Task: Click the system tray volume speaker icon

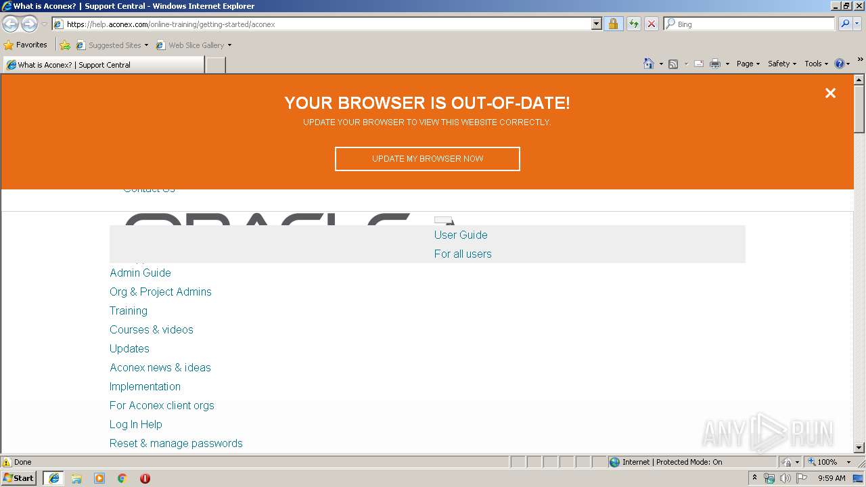Action: click(785, 478)
